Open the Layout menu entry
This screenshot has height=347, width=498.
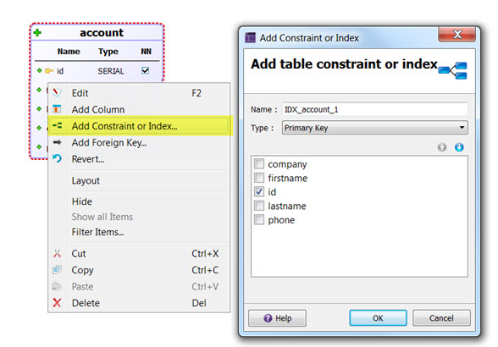coord(139,180)
